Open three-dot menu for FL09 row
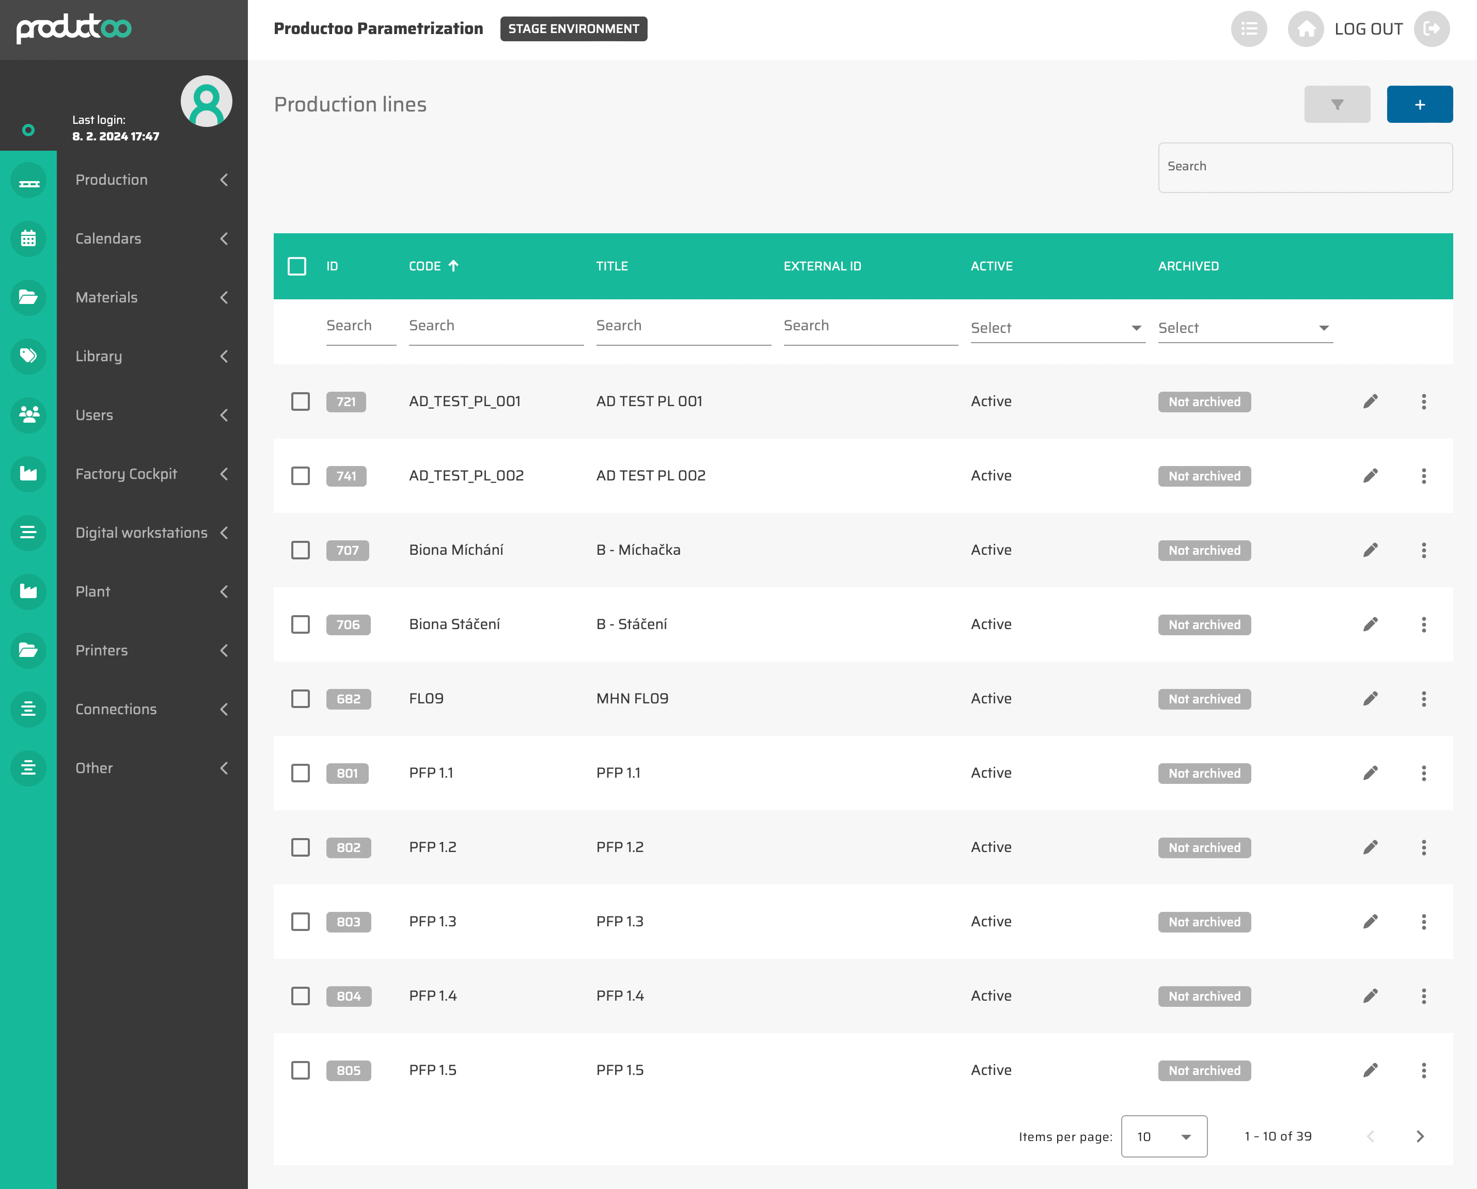 (x=1423, y=699)
